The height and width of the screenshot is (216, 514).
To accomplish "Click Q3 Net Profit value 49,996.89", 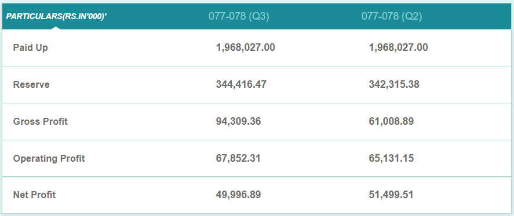I will click(238, 195).
